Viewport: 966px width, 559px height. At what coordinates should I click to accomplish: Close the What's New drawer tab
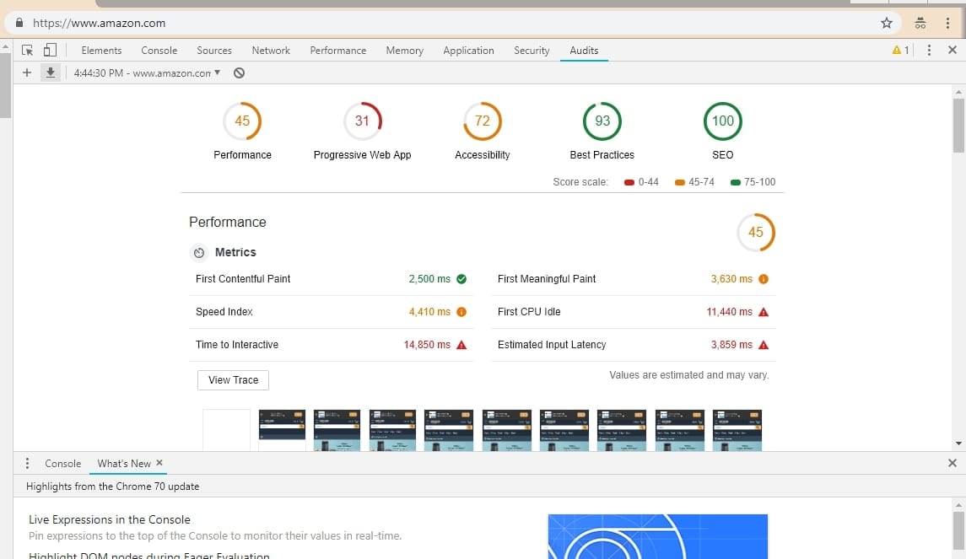[159, 463]
